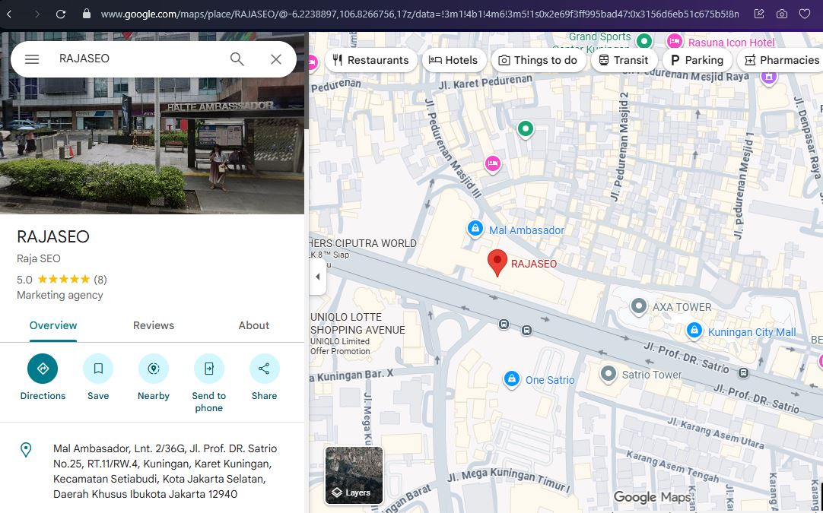
Task: Filter the map for Restaurants
Action: click(x=371, y=59)
